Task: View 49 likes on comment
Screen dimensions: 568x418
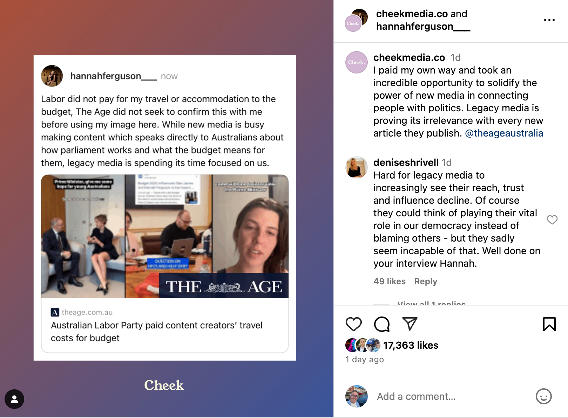Action: [x=390, y=281]
